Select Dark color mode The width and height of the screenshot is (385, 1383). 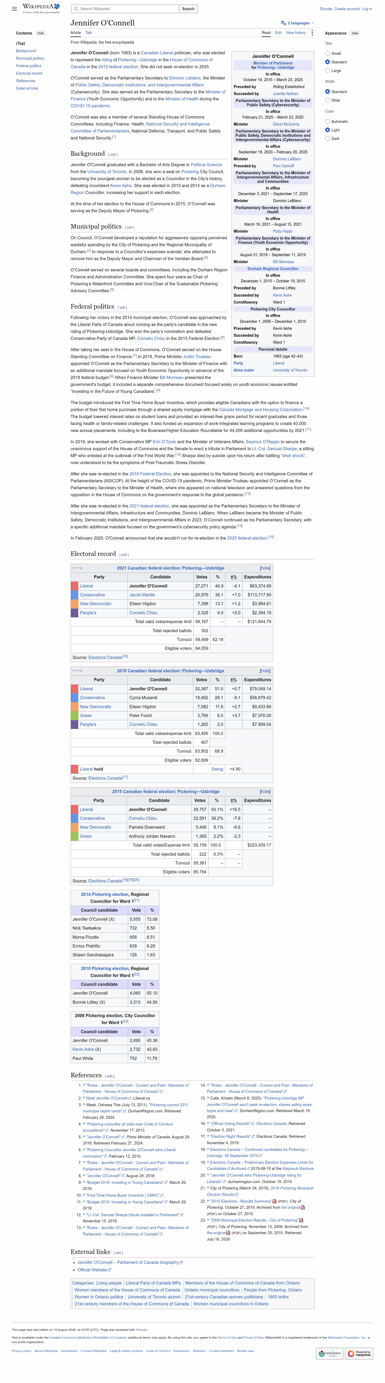(327, 139)
